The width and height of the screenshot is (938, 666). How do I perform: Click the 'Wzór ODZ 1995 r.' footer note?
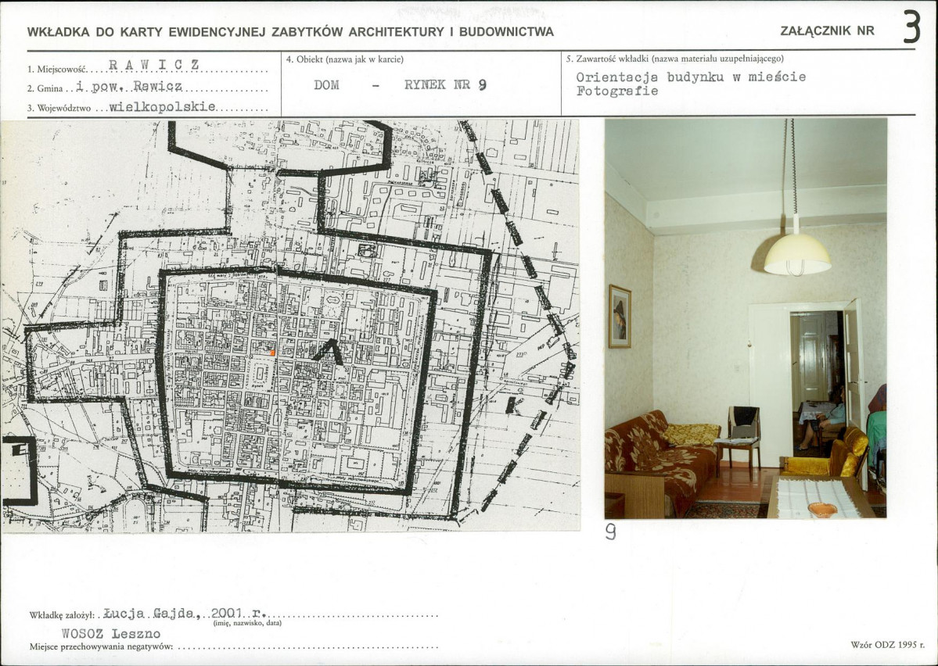(887, 645)
